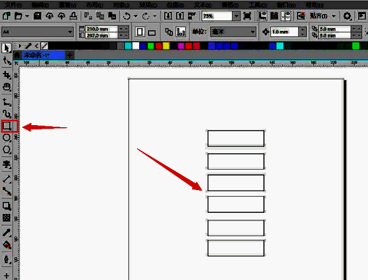Click the Publish to PDF button
The height and width of the screenshot is (280, 368).
tap(192, 16)
